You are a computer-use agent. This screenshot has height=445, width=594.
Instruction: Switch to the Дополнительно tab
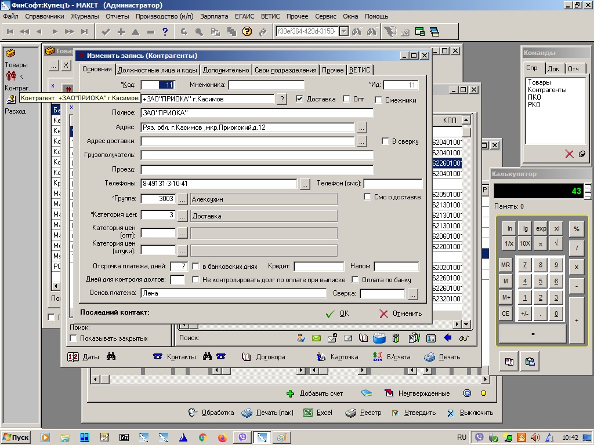pyautogui.click(x=226, y=70)
